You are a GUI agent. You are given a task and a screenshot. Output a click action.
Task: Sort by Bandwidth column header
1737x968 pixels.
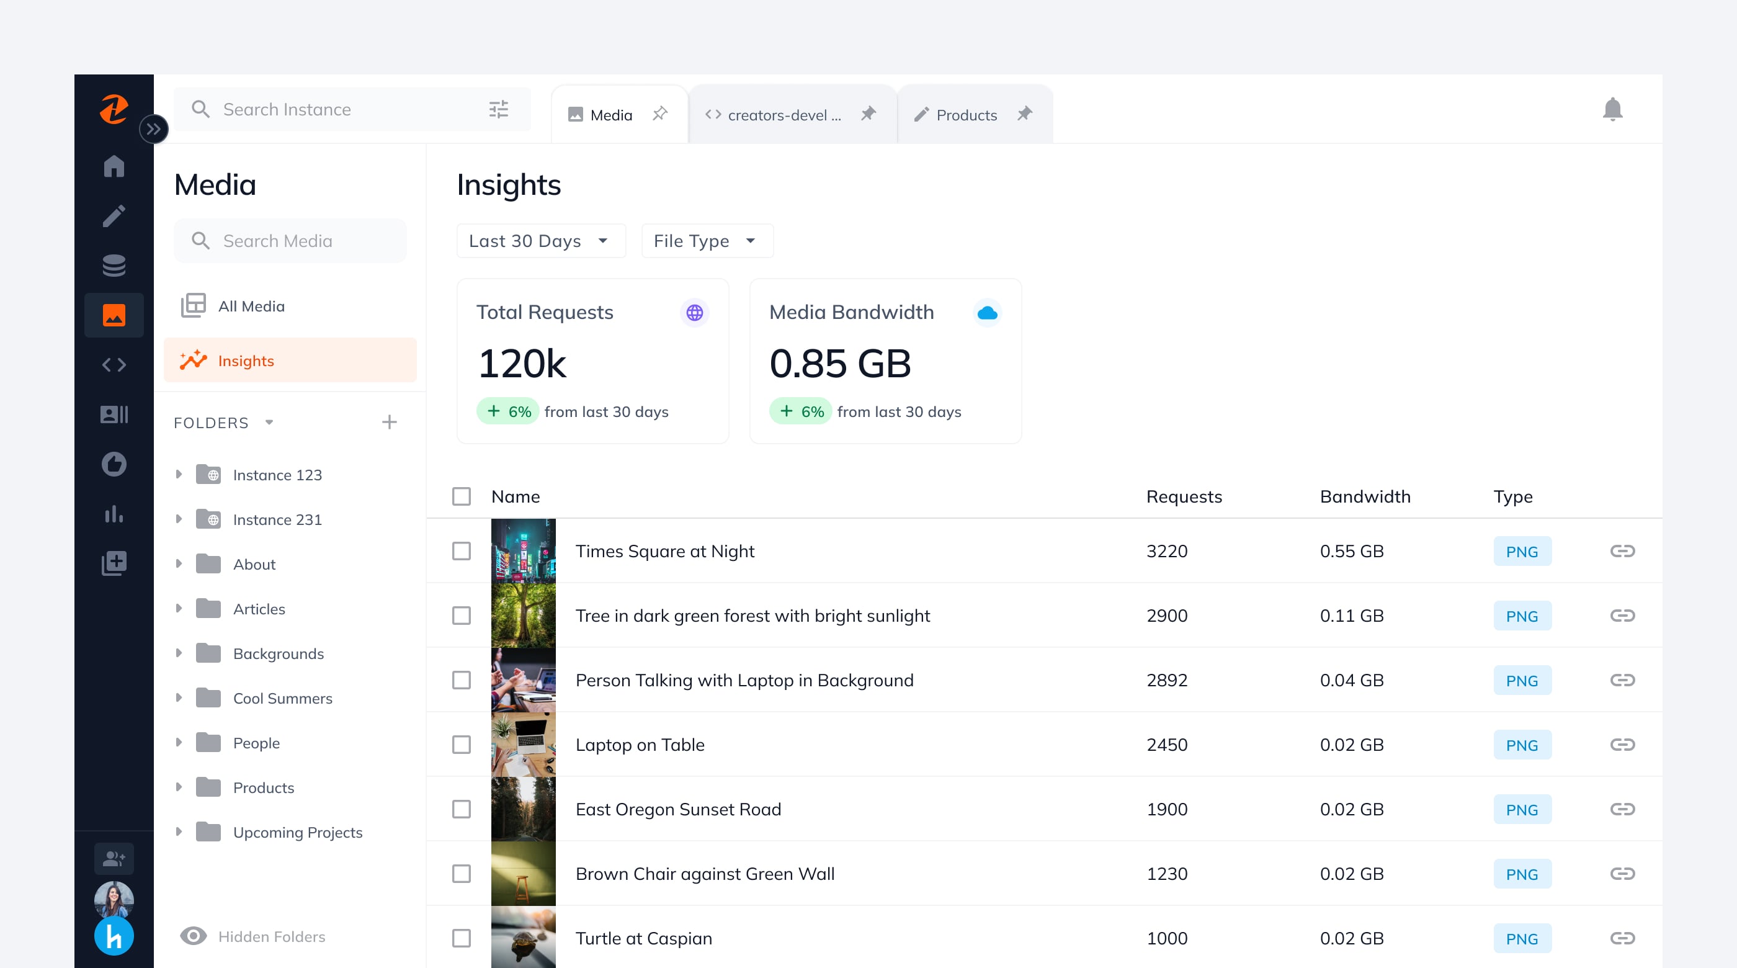(x=1365, y=497)
